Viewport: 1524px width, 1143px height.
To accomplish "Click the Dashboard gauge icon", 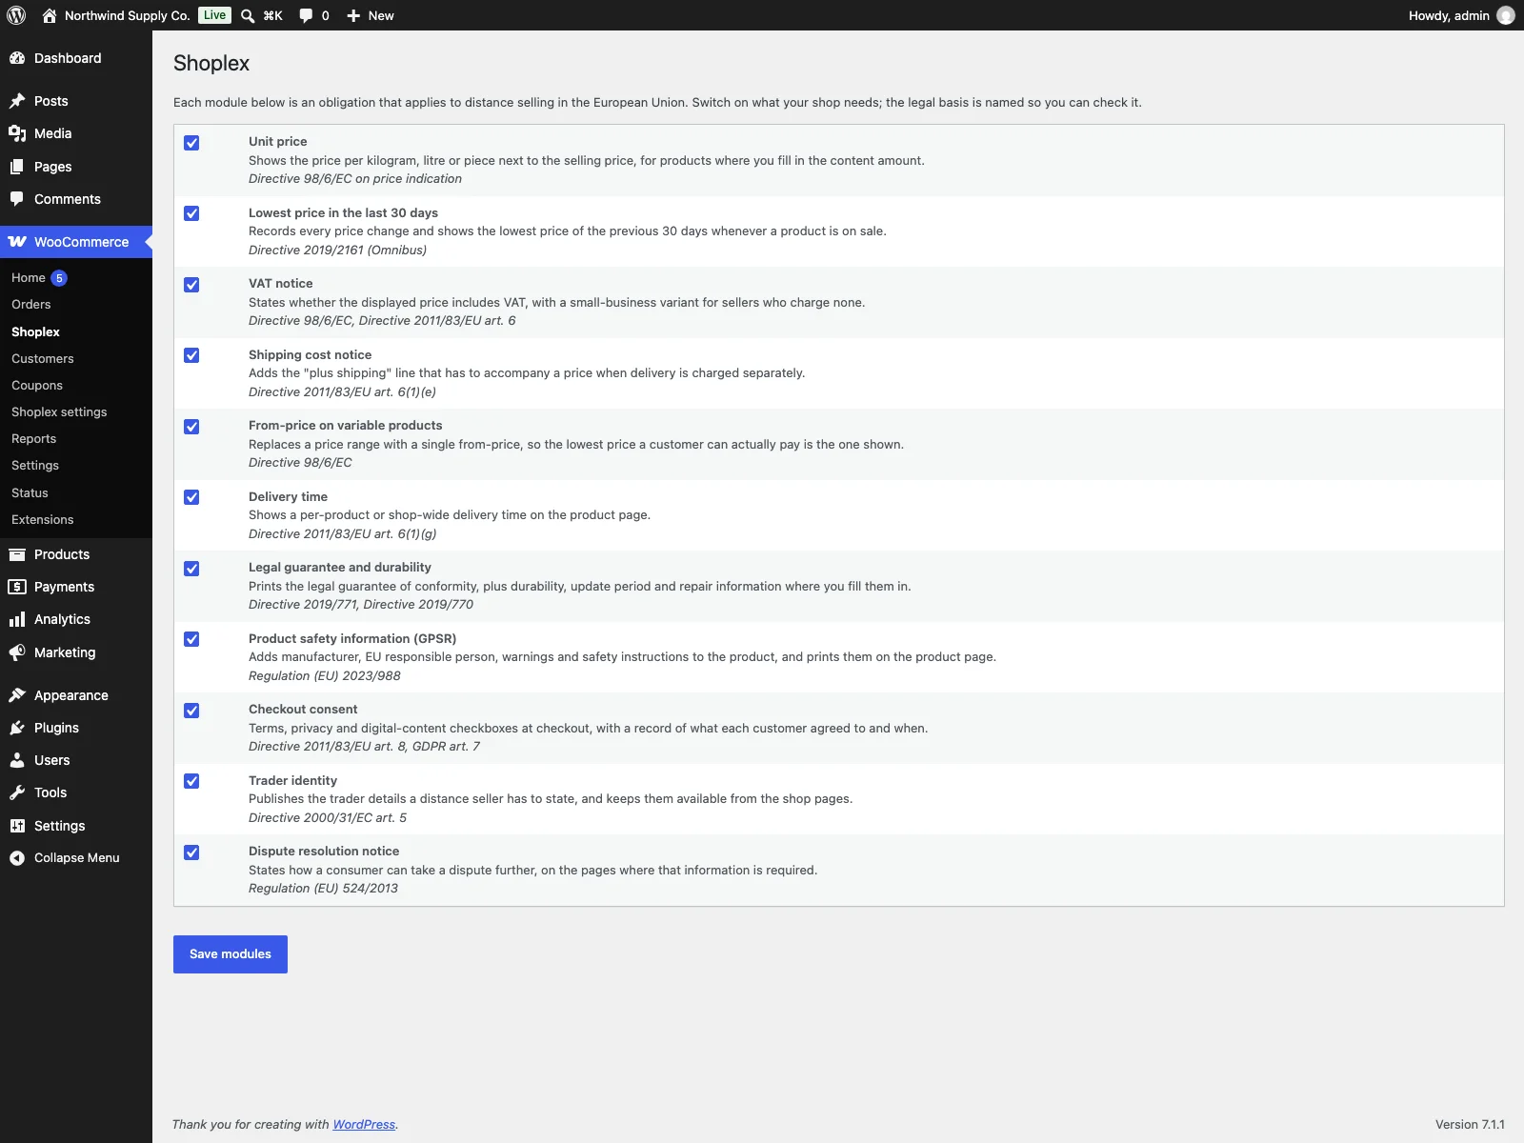I will point(17,58).
